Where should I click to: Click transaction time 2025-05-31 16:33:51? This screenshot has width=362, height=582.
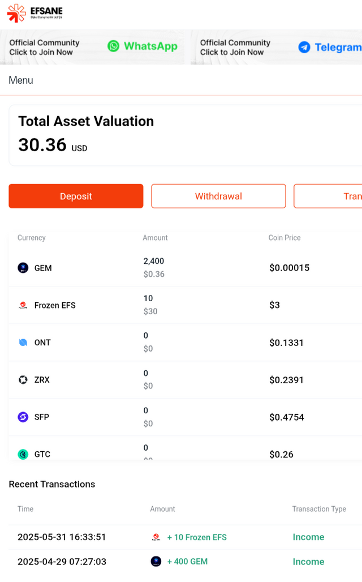62,537
